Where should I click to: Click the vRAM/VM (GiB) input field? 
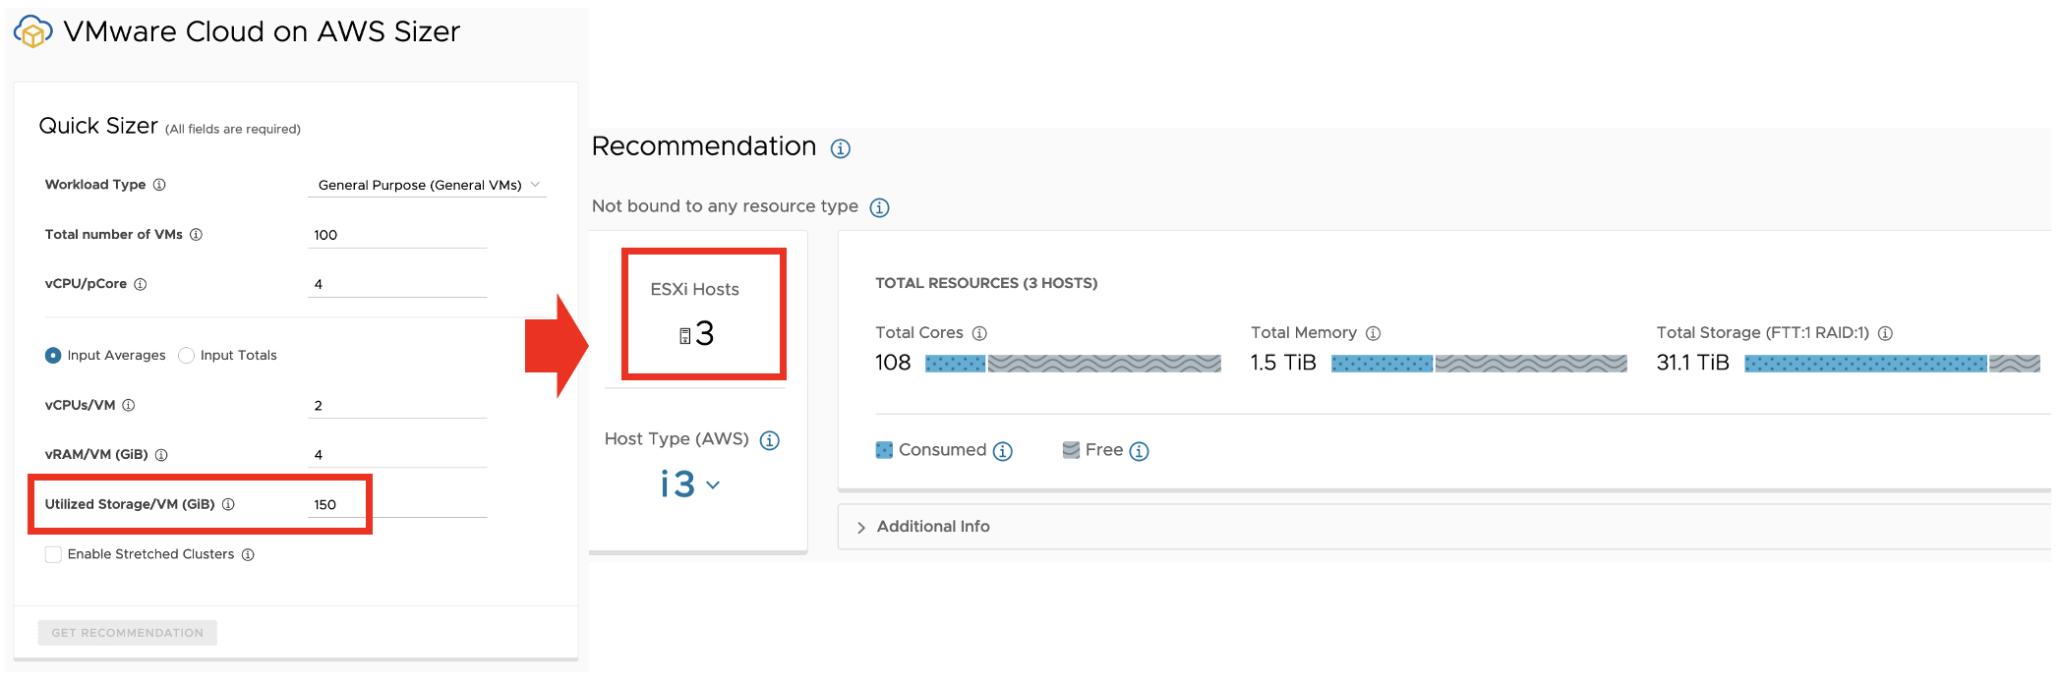(398, 454)
